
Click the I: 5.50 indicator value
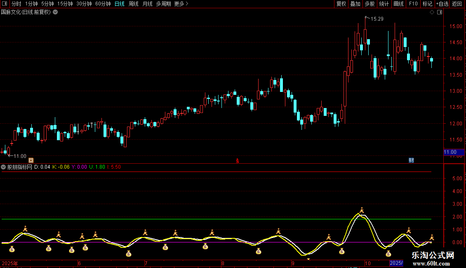114,167
